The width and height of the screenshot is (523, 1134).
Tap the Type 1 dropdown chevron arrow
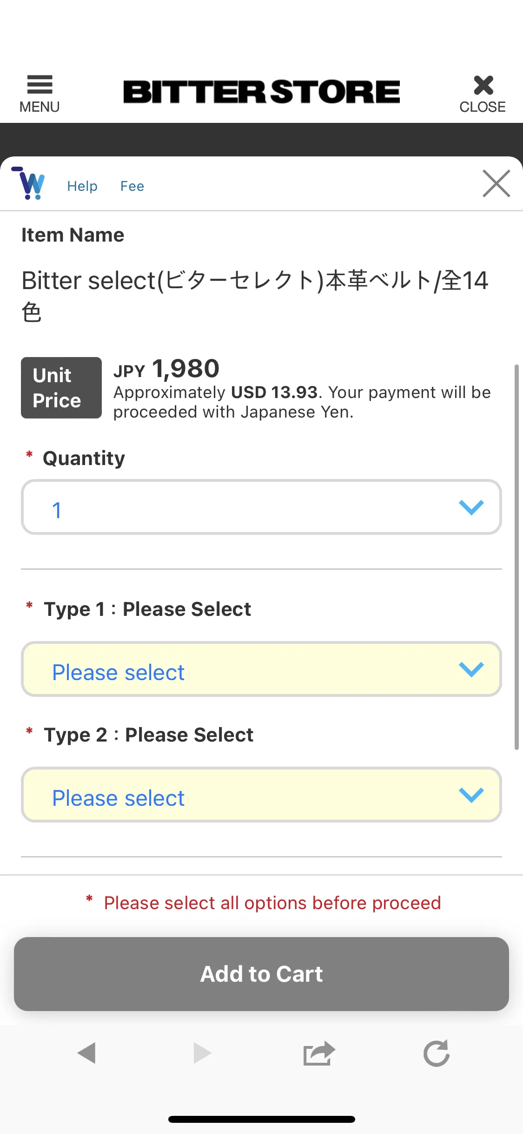(471, 669)
